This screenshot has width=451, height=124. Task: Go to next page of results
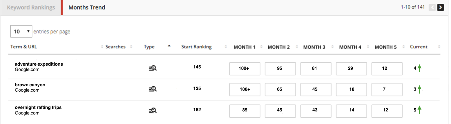click(441, 7)
